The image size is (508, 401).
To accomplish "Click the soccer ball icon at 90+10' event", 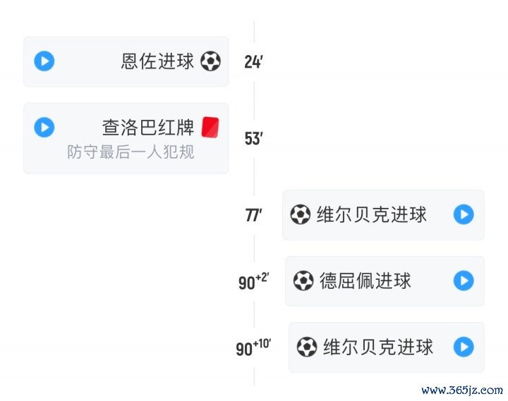I will click(306, 347).
